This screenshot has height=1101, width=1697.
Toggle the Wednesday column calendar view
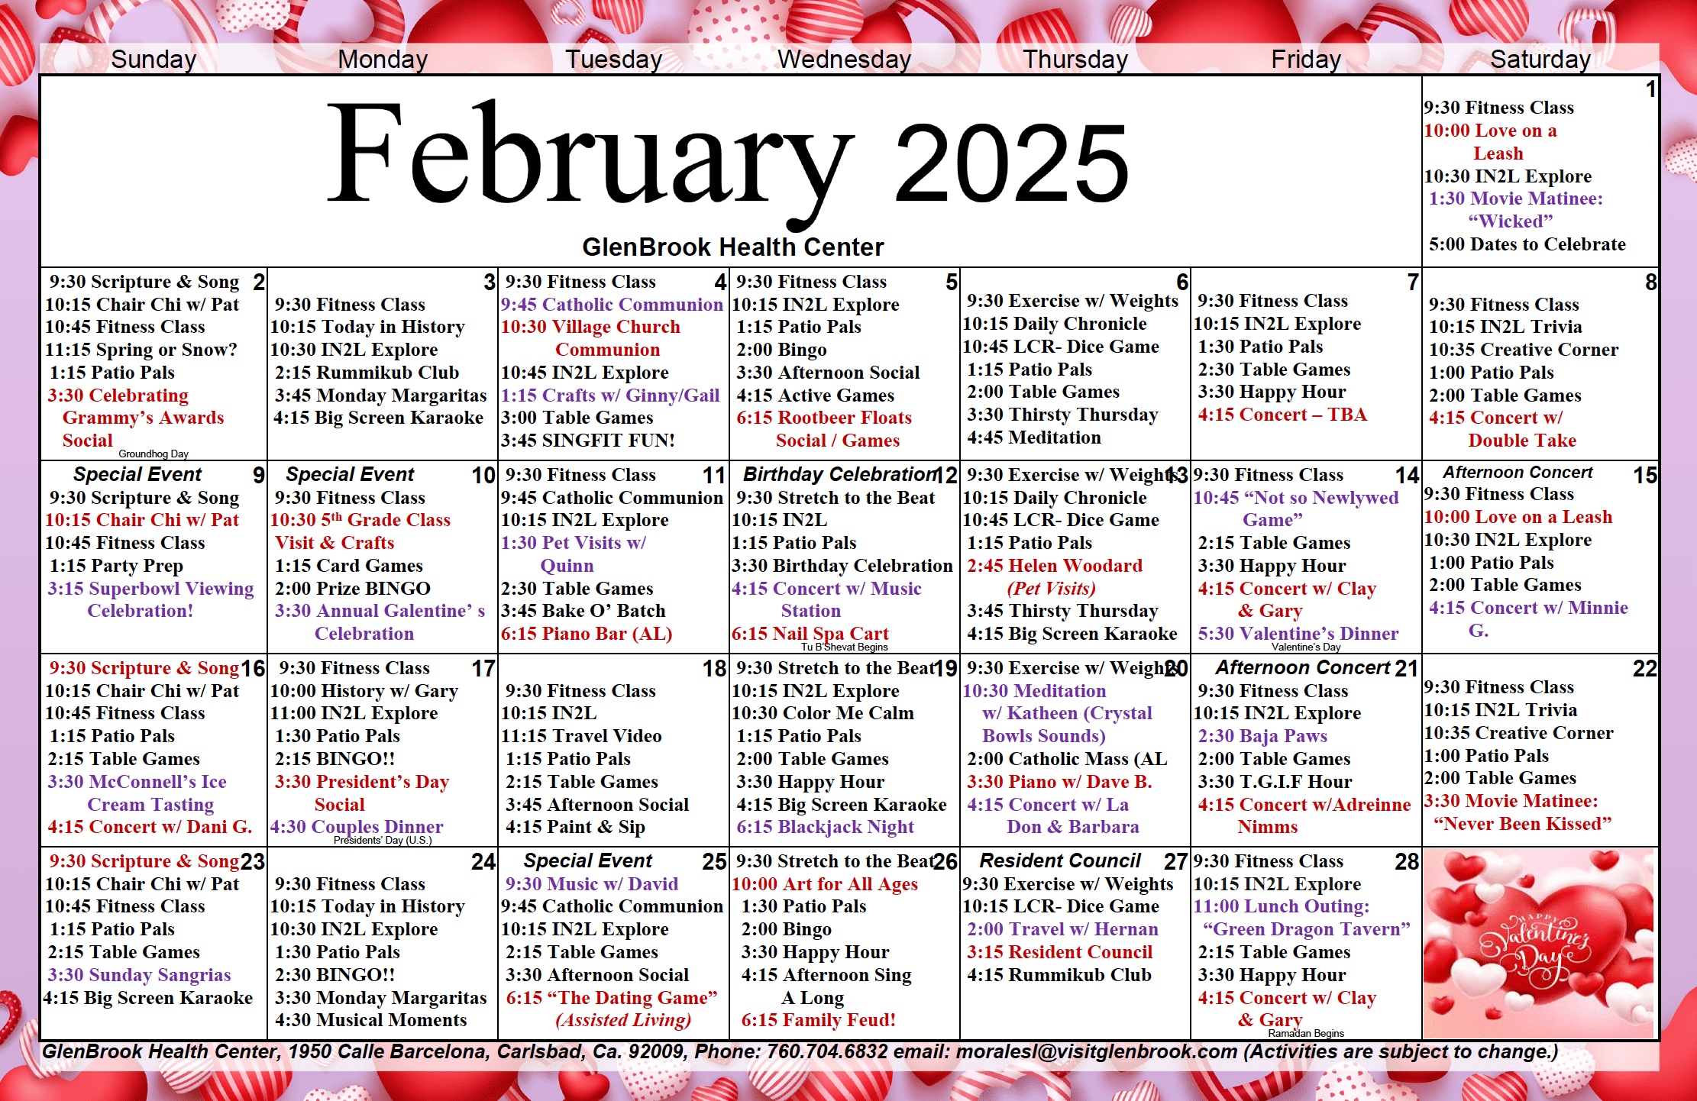(847, 60)
